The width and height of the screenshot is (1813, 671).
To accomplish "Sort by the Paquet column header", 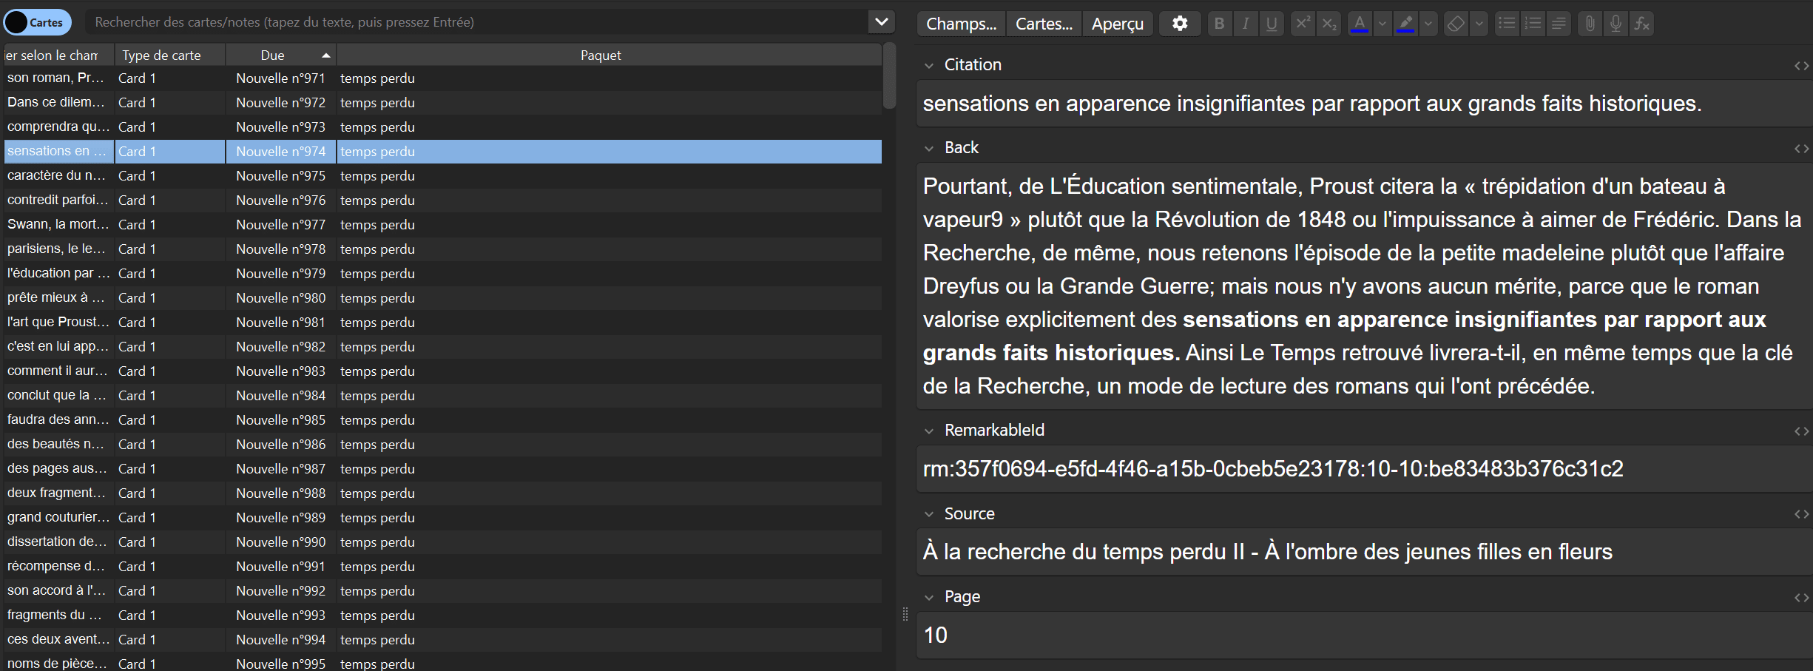I will 609,55.
